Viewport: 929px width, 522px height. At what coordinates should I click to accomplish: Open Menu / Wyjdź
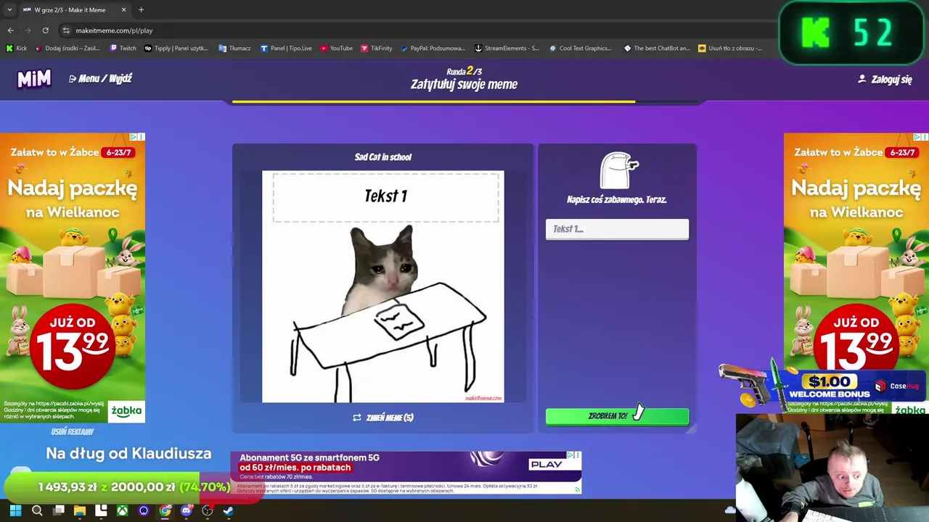[x=100, y=78]
